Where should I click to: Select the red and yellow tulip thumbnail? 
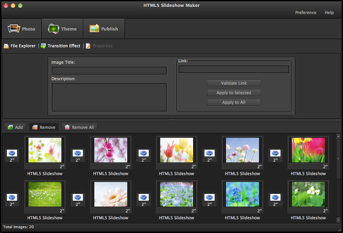177,150
